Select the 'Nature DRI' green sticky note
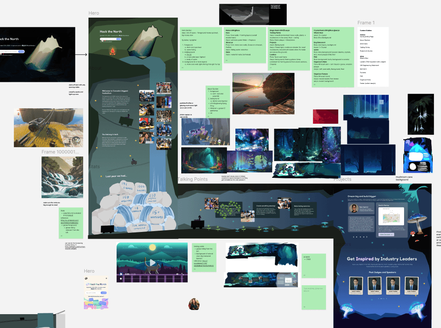This screenshot has height=328, width=441. pos(245,45)
